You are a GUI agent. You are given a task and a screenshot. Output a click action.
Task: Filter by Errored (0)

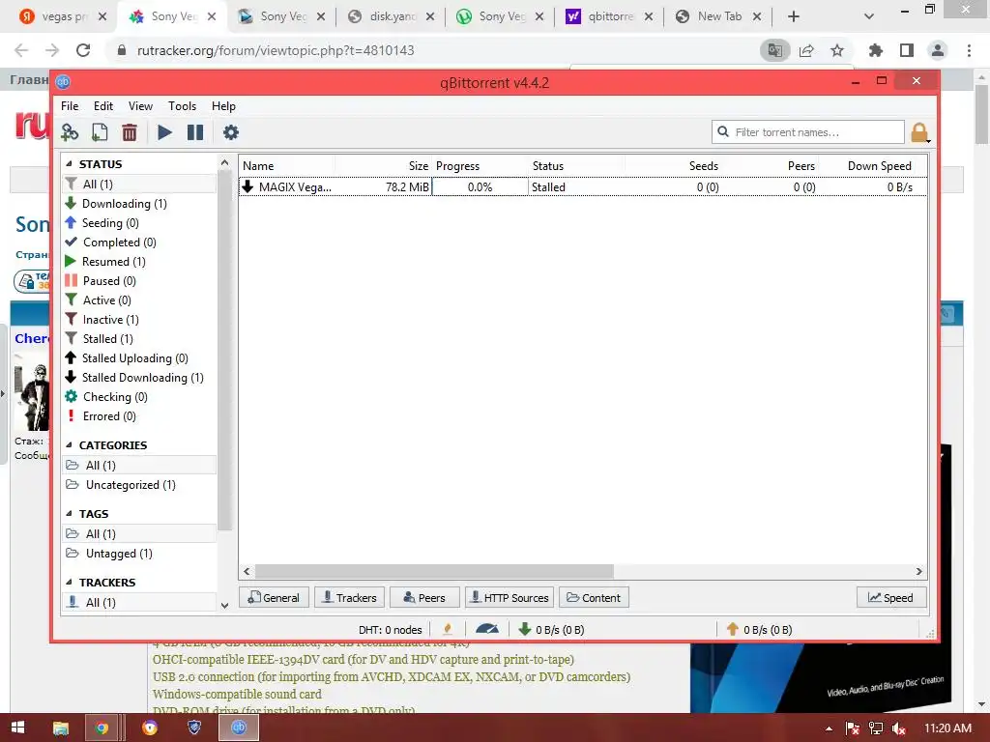click(139, 416)
